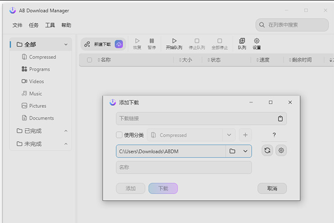Click the 添加 button in dialog
This screenshot has height=223, width=334.
click(131, 189)
